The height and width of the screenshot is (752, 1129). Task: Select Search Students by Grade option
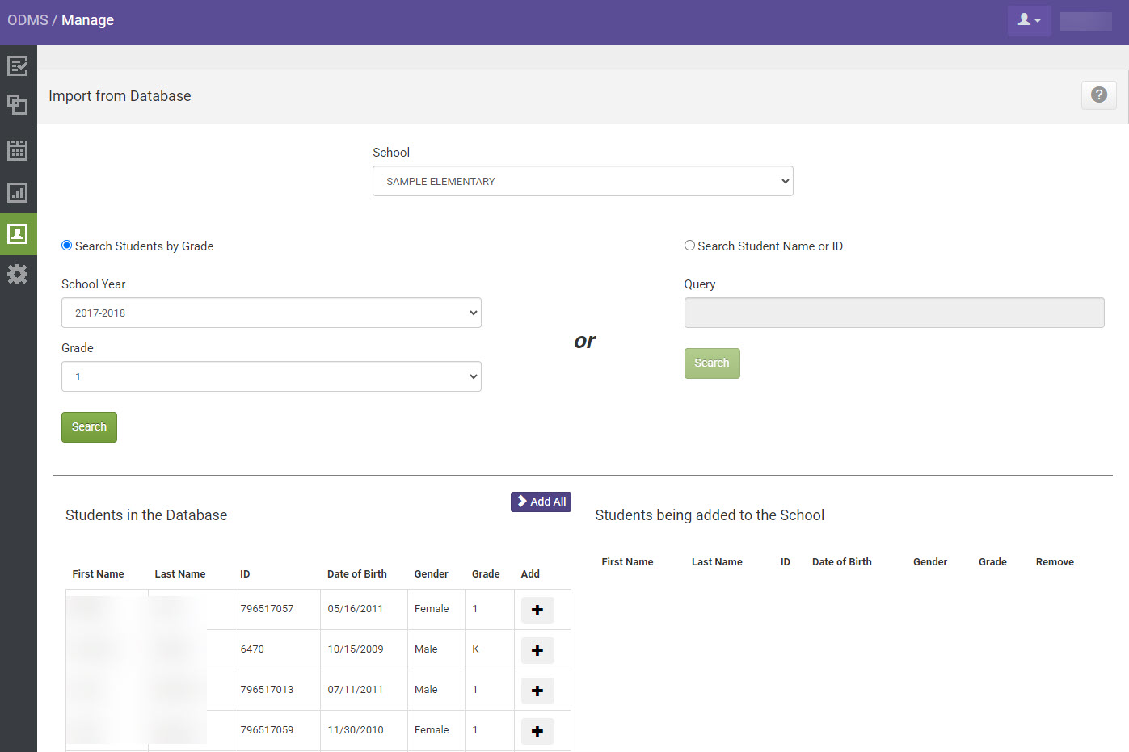click(66, 246)
